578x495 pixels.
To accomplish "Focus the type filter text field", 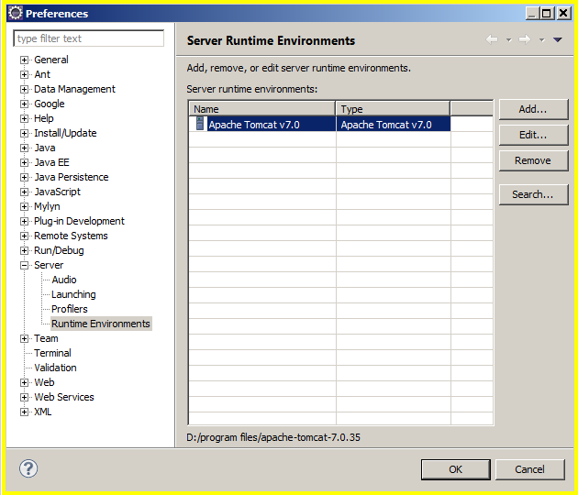I will click(x=88, y=38).
